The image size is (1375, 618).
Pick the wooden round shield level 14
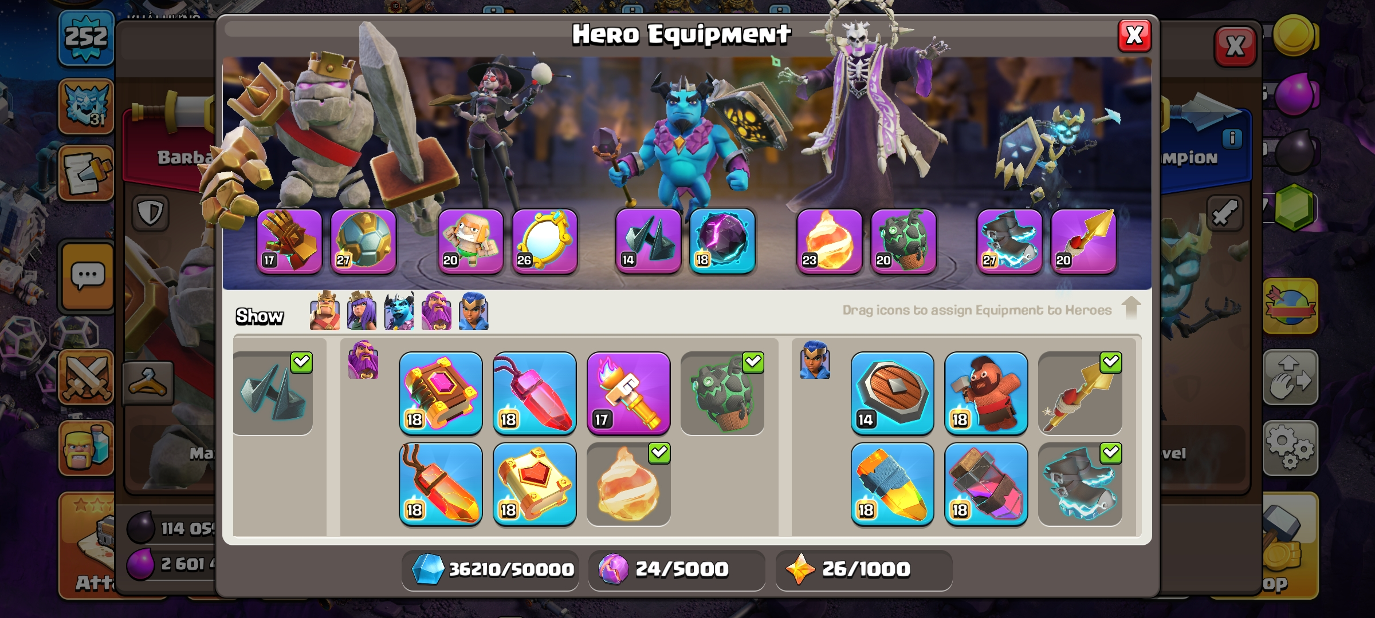coord(892,393)
